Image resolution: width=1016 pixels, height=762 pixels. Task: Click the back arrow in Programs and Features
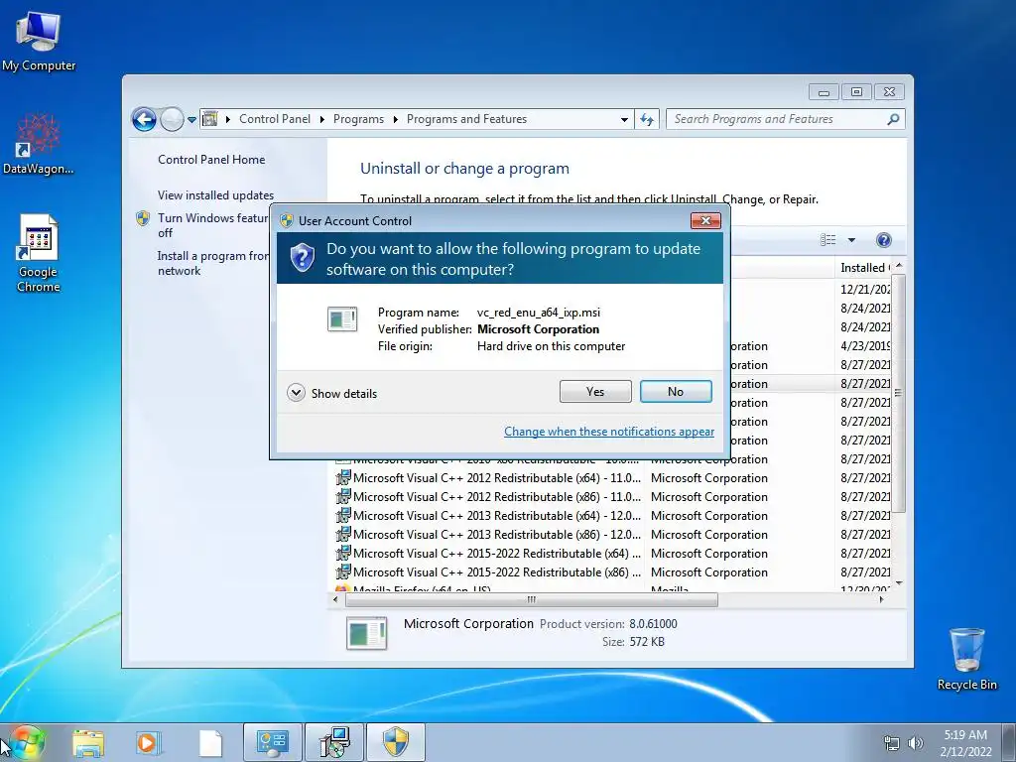144,119
